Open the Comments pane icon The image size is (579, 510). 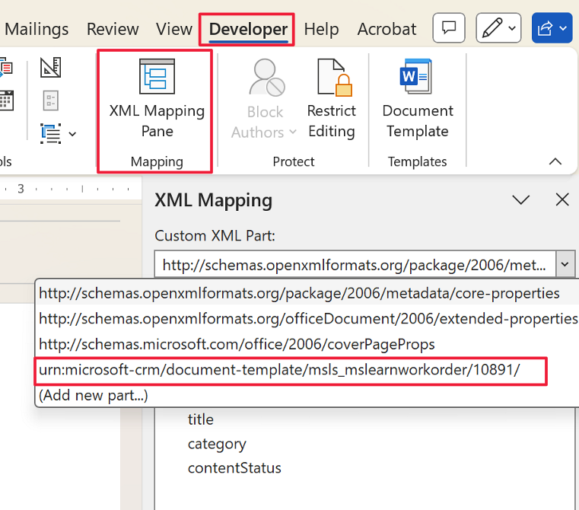pyautogui.click(x=449, y=28)
